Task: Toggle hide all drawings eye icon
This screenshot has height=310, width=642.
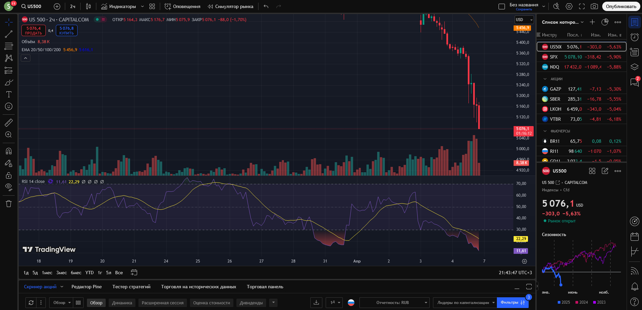Action: pyautogui.click(x=9, y=187)
